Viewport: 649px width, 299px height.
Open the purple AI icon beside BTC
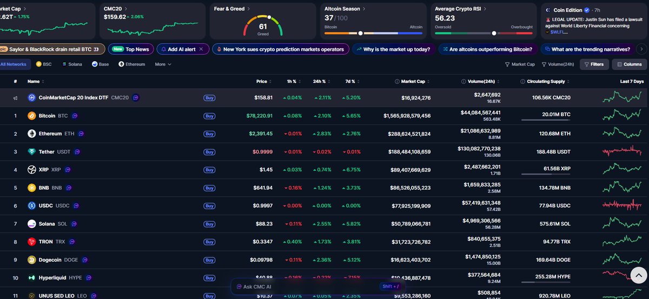pyautogui.click(x=75, y=116)
